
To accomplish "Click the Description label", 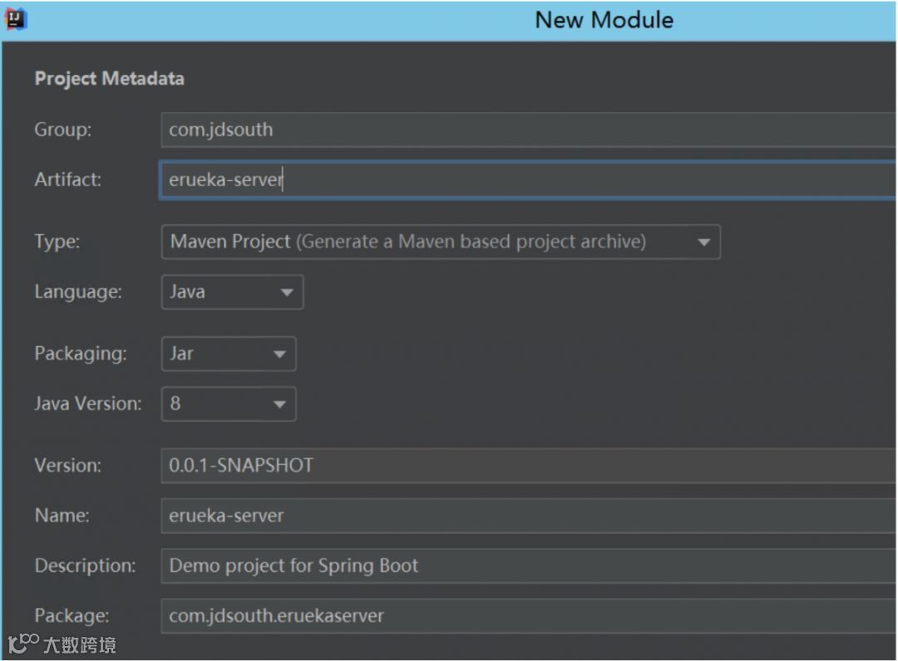I will click(85, 566).
